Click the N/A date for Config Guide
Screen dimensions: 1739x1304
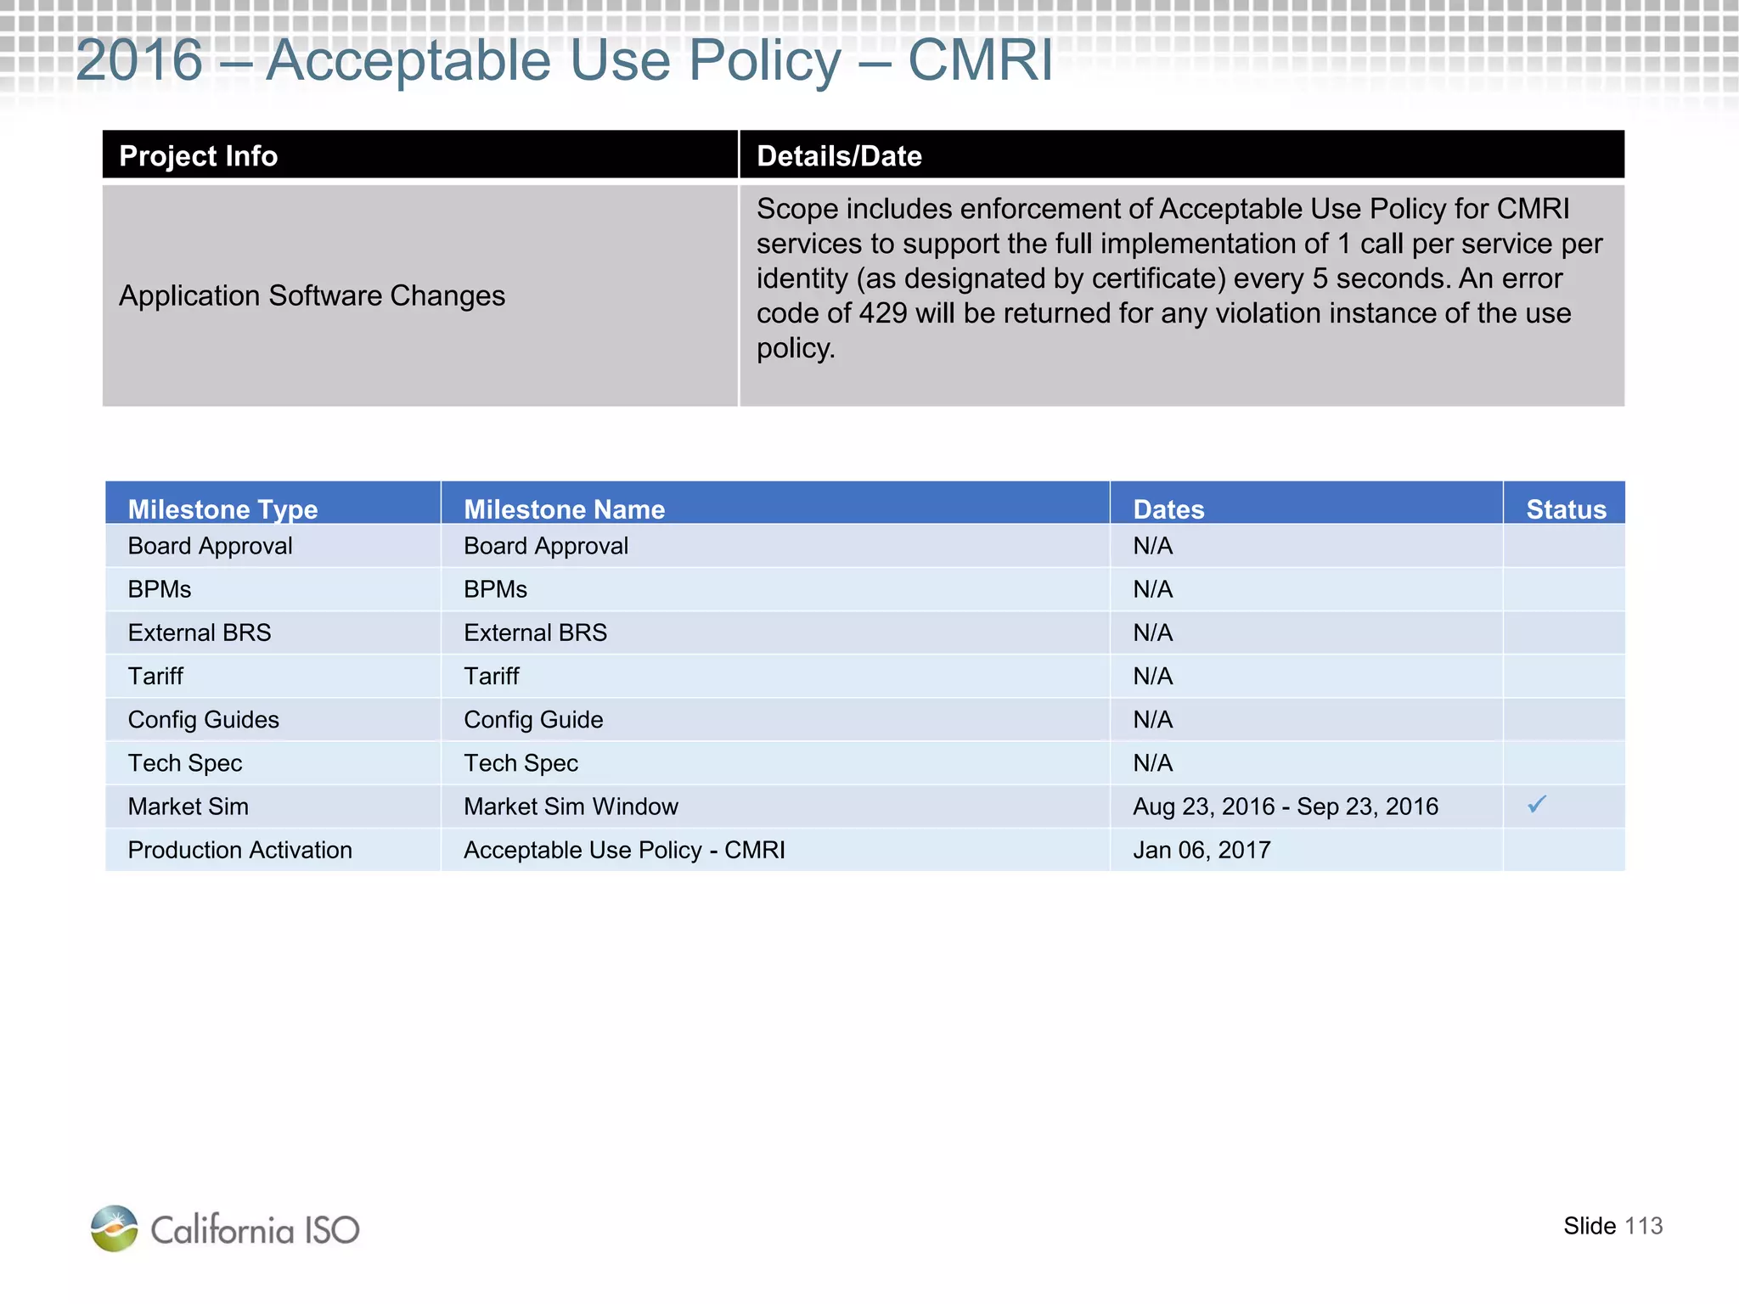1153,720
